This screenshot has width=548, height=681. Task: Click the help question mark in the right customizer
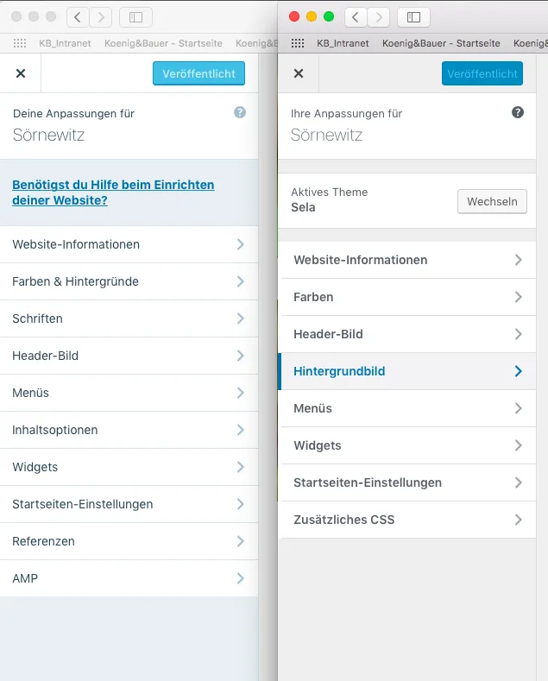point(518,112)
